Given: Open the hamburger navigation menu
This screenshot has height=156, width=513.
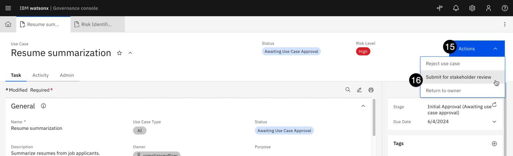Looking at the screenshot, I should point(8,8).
